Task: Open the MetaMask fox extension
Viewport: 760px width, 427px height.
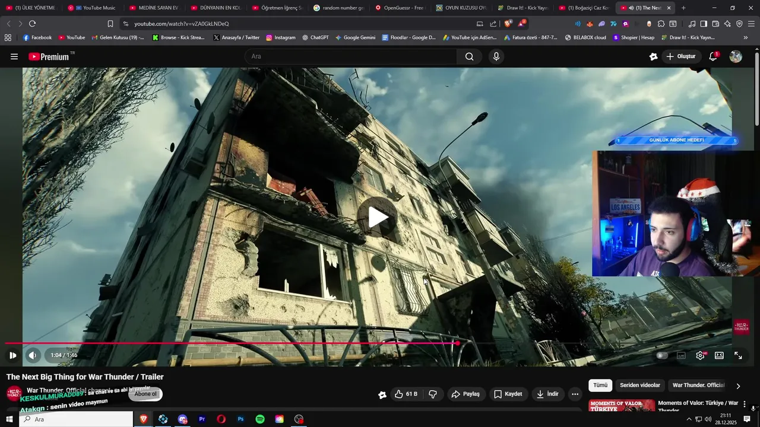Action: pos(590,24)
